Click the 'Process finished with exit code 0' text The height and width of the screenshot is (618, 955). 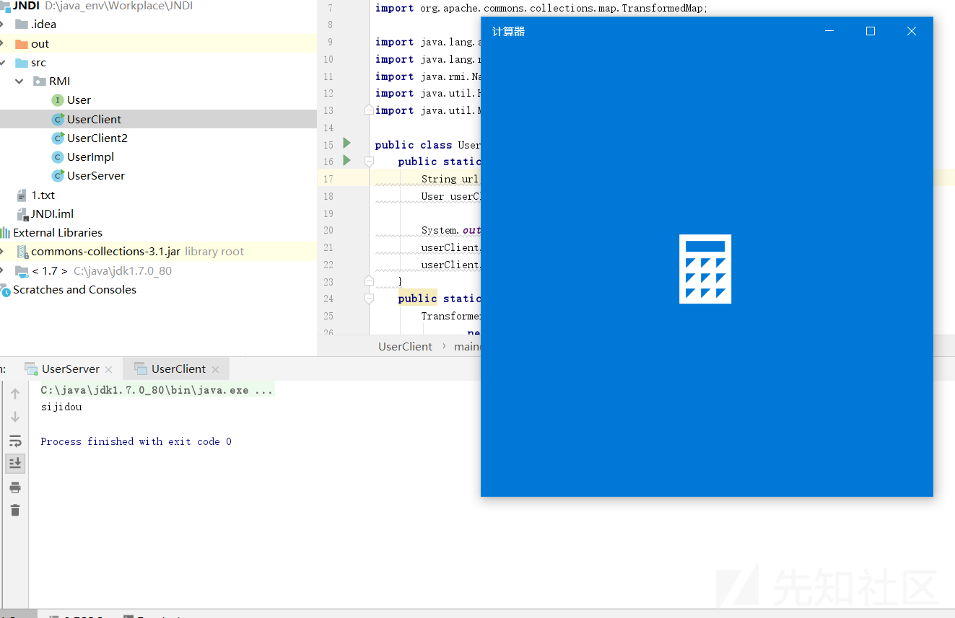136,441
